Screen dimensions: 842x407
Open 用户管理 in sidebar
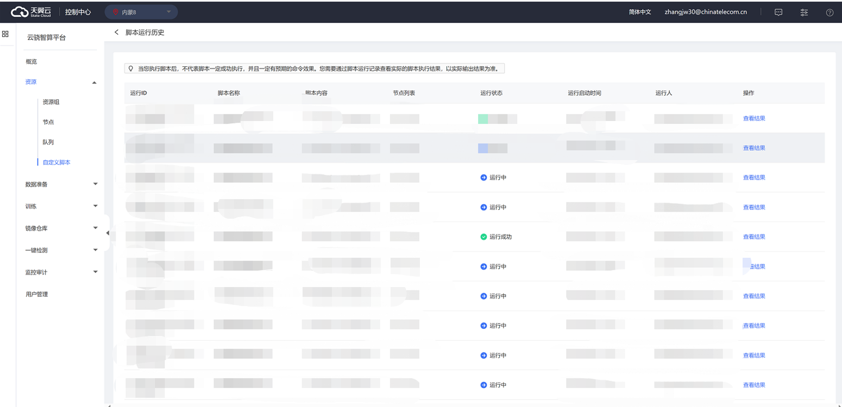[37, 294]
